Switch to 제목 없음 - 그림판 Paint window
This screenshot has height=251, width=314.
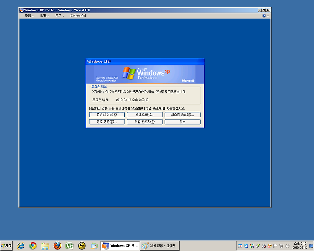point(160,246)
